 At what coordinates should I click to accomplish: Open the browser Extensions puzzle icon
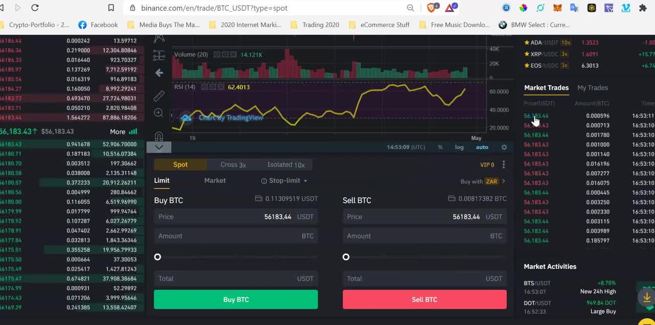point(643,8)
